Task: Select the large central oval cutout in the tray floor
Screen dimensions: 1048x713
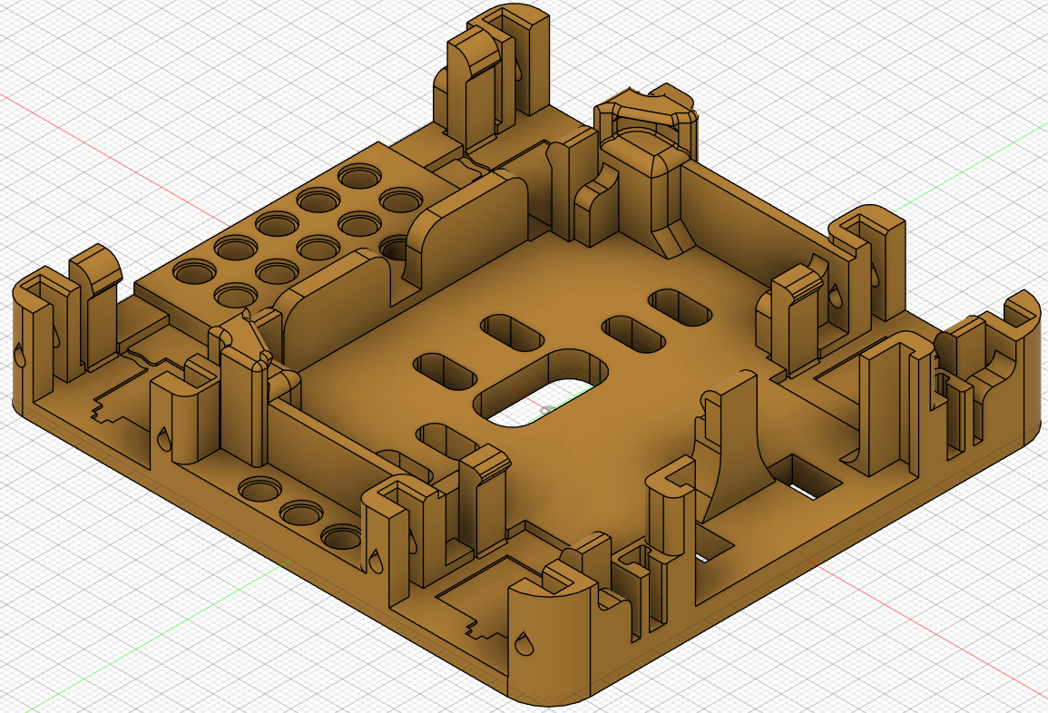Action: point(540,388)
